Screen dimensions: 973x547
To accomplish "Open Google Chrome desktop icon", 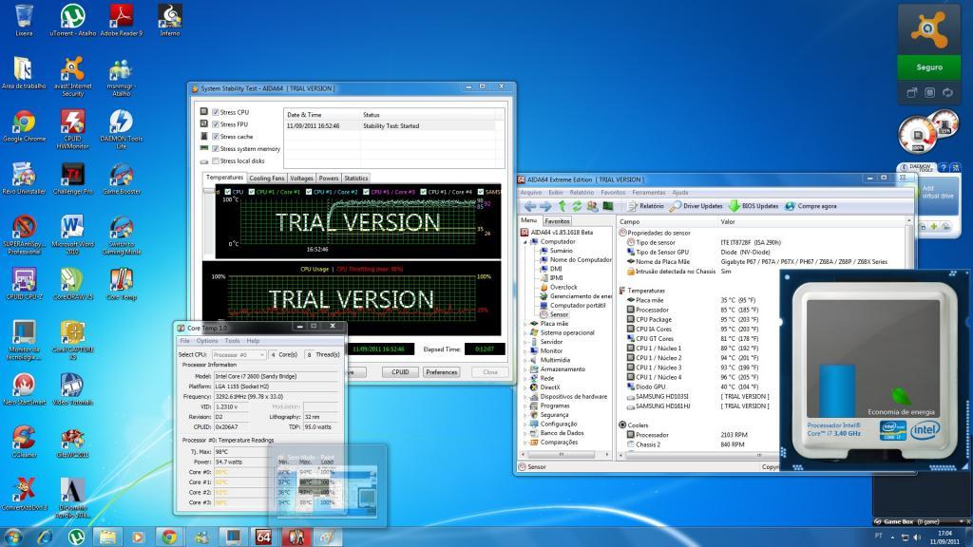I will click(24, 126).
